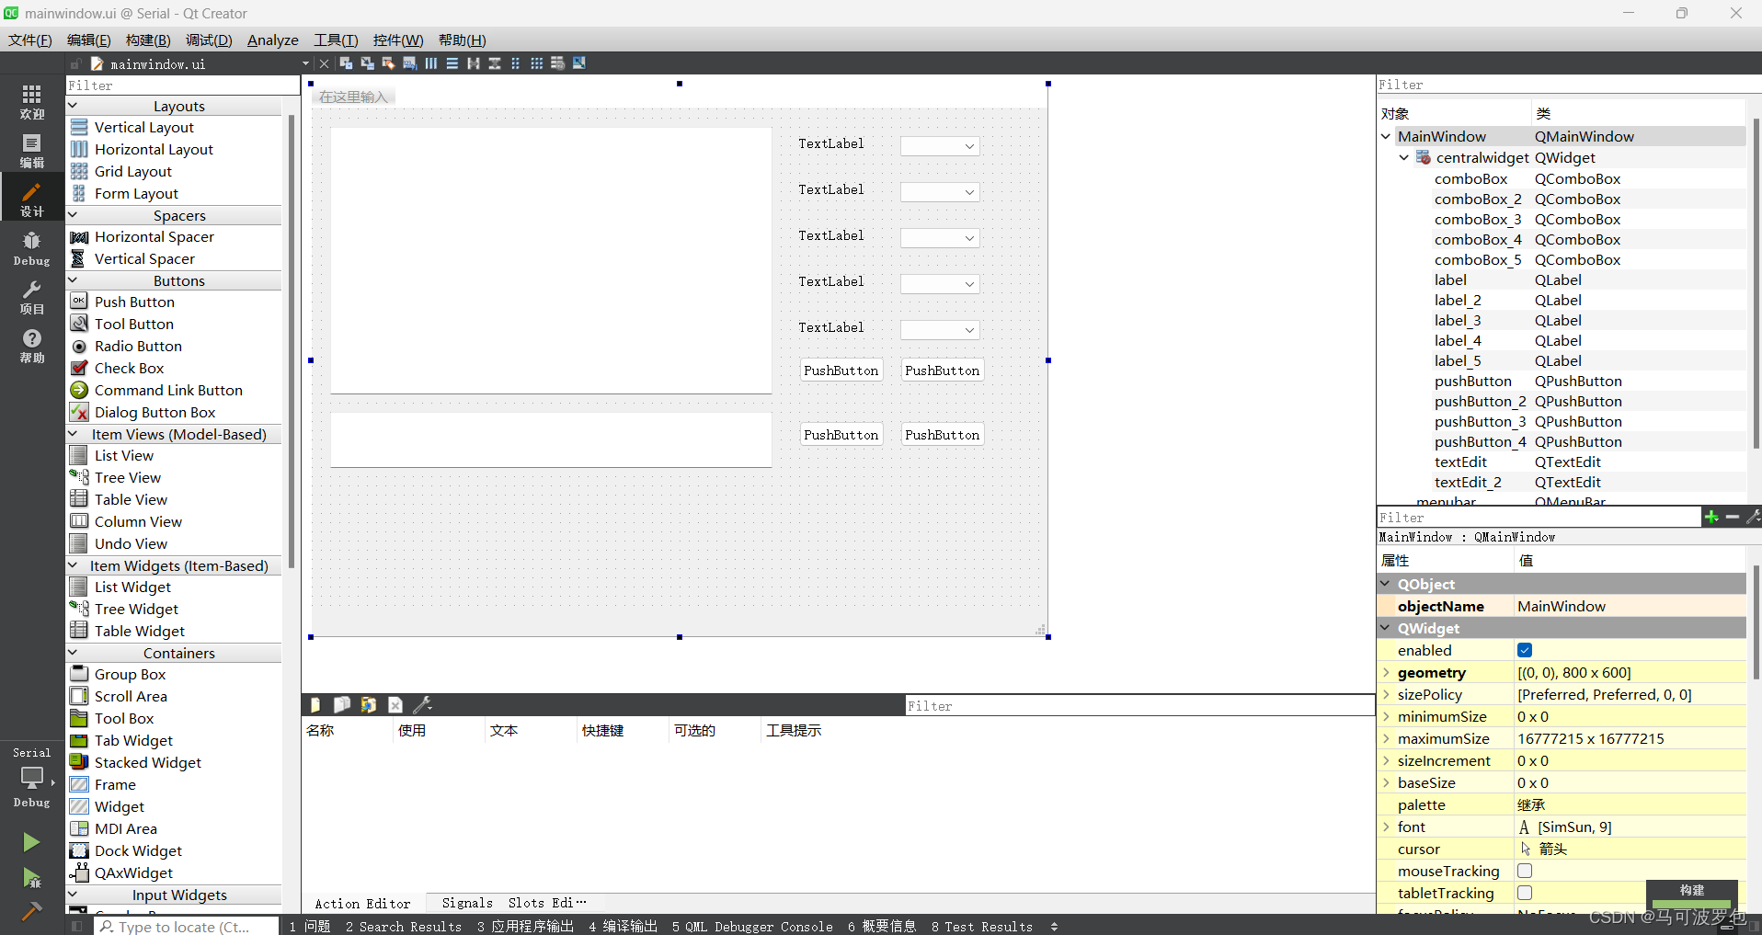
Task: Apply Lay Out Horizontally toolbar icon
Action: [430, 63]
